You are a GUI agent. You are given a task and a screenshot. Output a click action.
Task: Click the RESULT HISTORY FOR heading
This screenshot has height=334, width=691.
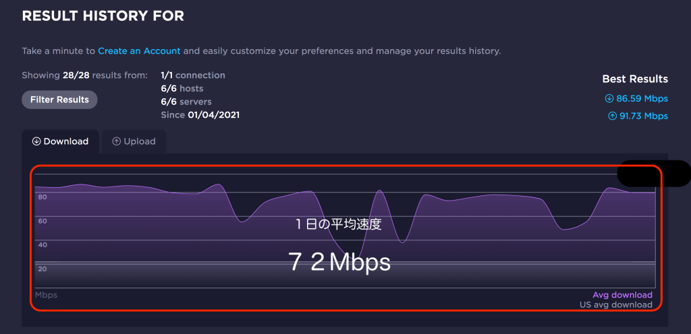pos(103,15)
